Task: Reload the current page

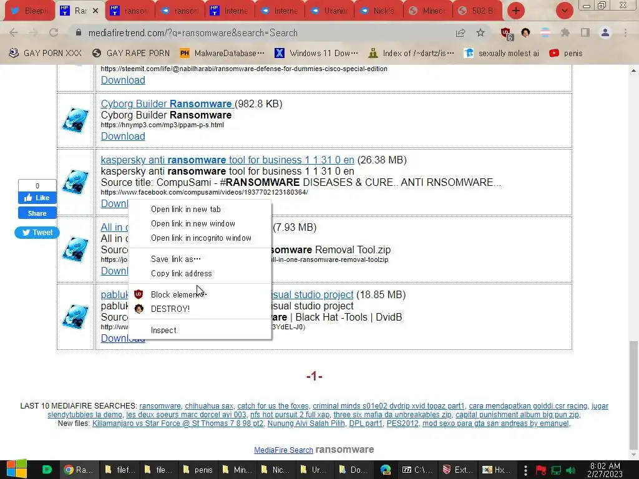Action: [x=54, y=32]
